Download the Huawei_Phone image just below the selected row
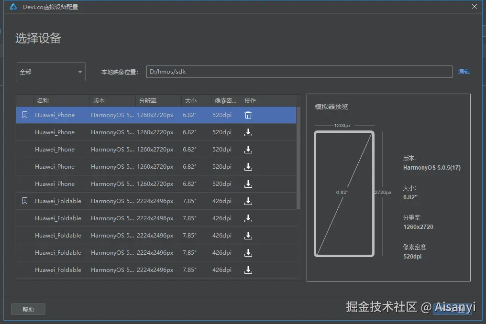Image resolution: width=486 pixels, height=324 pixels. pos(248,132)
